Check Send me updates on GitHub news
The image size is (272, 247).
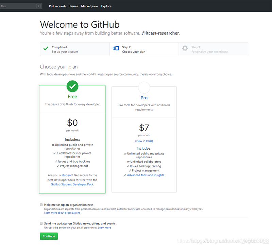41,224
